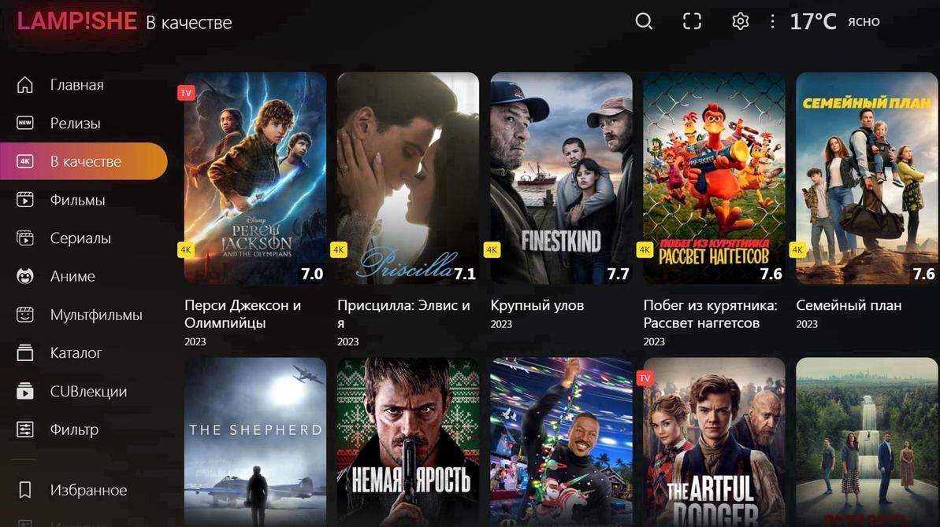Click the NEW badge icon beside Релизы

(24, 123)
